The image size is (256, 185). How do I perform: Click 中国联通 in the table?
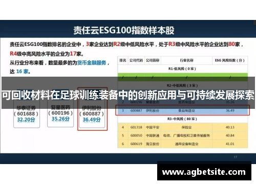[153, 135]
